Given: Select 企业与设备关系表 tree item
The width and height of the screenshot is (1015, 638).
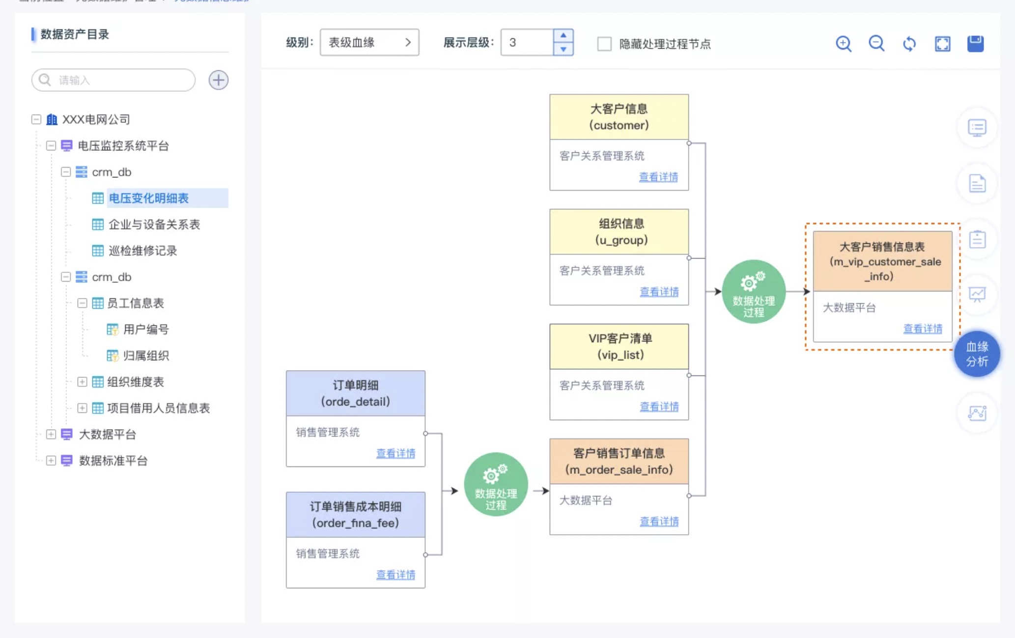Looking at the screenshot, I should 154,225.
